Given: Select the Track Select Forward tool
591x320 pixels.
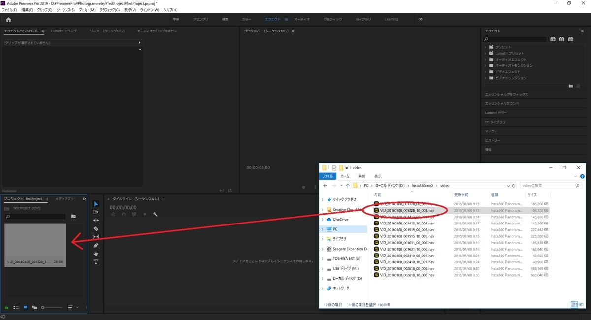Looking at the screenshot, I should point(96,212).
